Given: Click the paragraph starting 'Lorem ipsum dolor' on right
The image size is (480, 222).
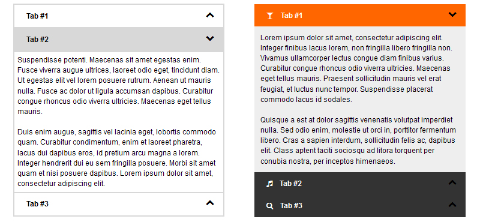Looking at the screenshot, I should (356, 68).
